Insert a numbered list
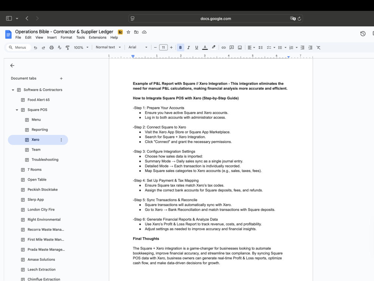The height and width of the screenshot is (281, 374). click(x=291, y=48)
